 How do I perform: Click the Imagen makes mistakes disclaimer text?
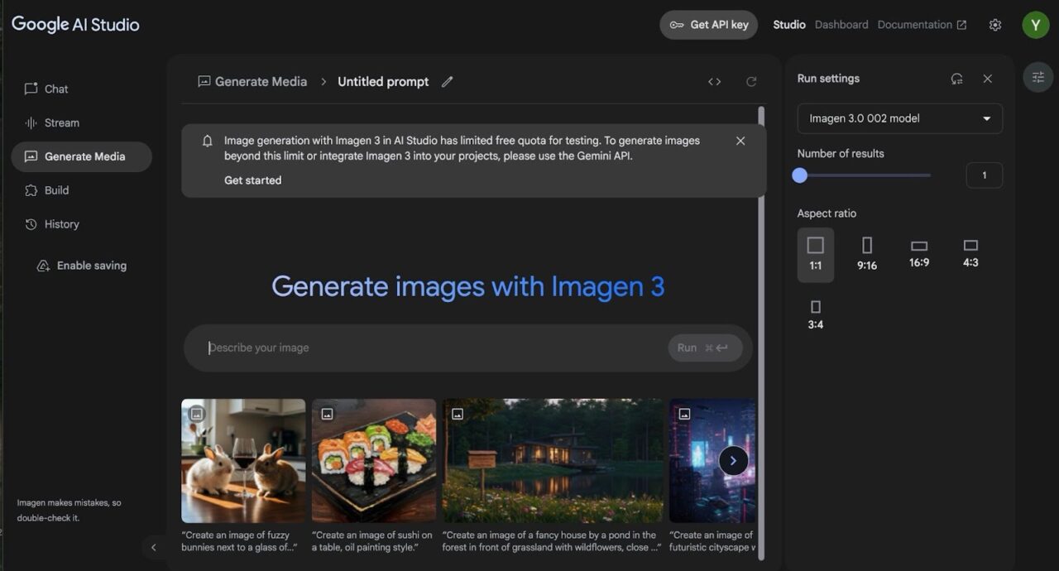69,510
